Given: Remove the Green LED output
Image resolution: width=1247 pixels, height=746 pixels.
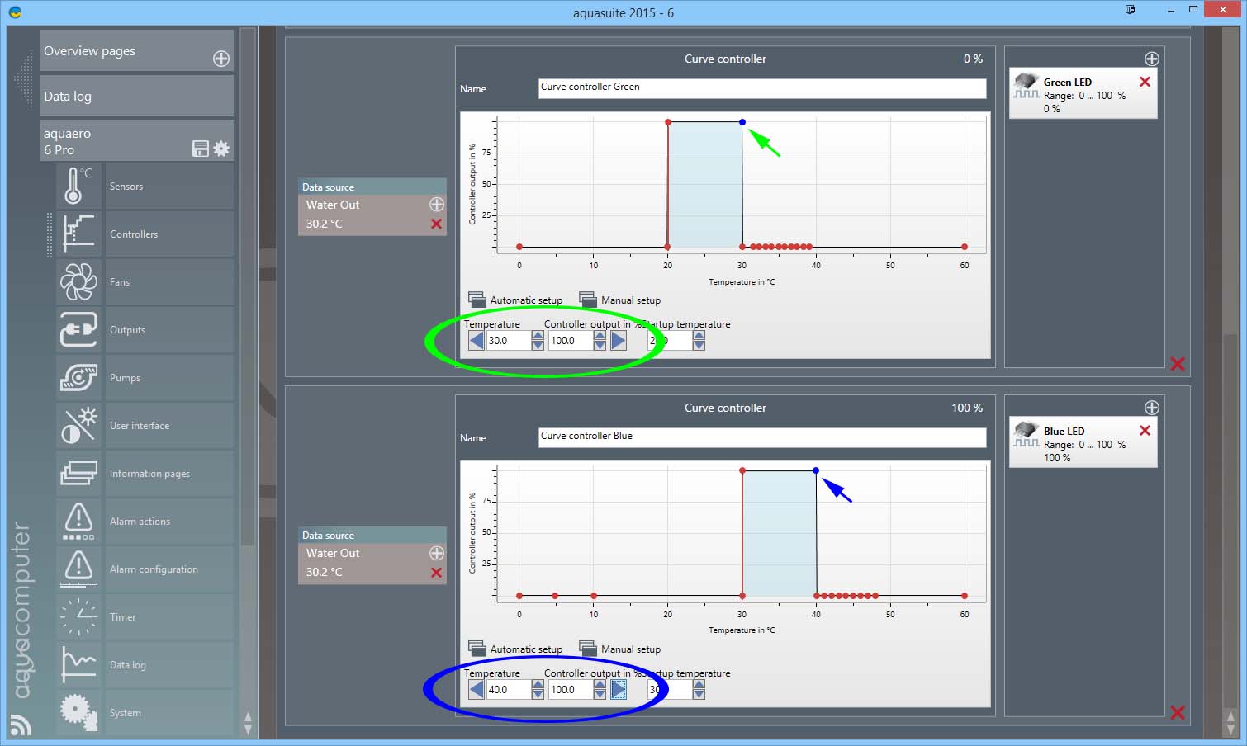Looking at the screenshot, I should click(x=1145, y=82).
